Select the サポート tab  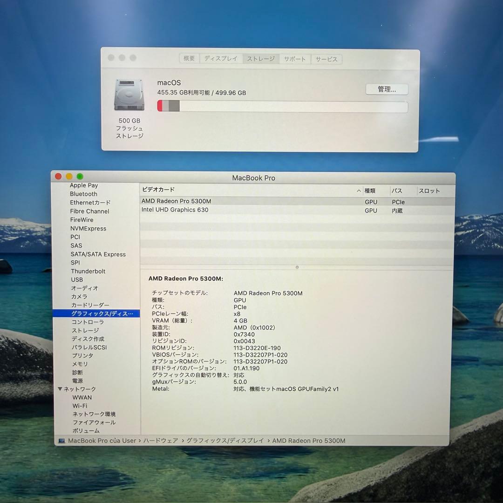pos(294,59)
